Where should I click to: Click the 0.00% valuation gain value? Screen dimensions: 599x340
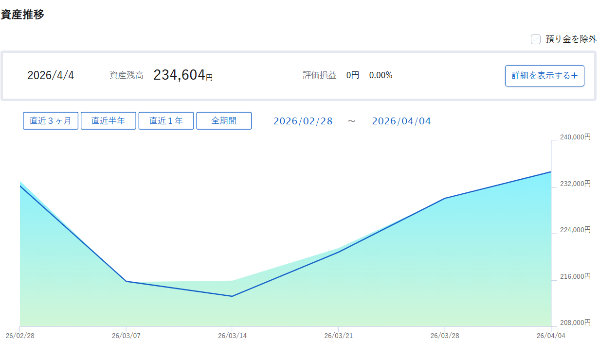pos(381,75)
